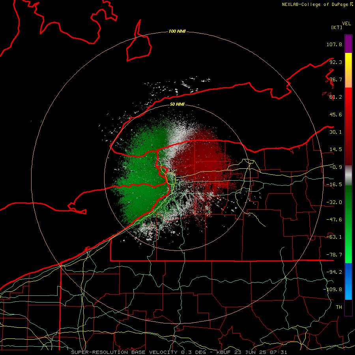The width and height of the screenshot is (355, 355).
Task: Click the -47.6 legend value
Action: point(334,220)
